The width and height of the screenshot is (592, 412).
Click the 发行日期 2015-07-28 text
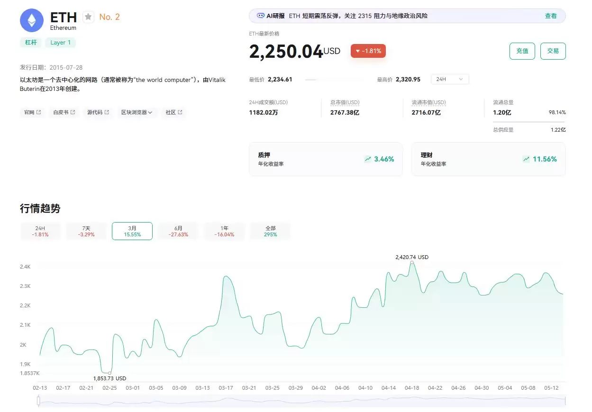pyautogui.click(x=51, y=67)
